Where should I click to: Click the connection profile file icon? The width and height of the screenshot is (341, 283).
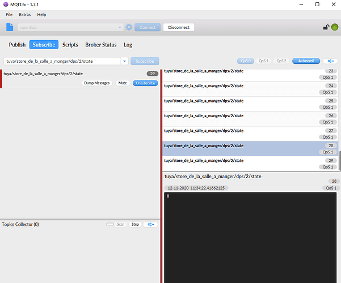tap(10, 27)
